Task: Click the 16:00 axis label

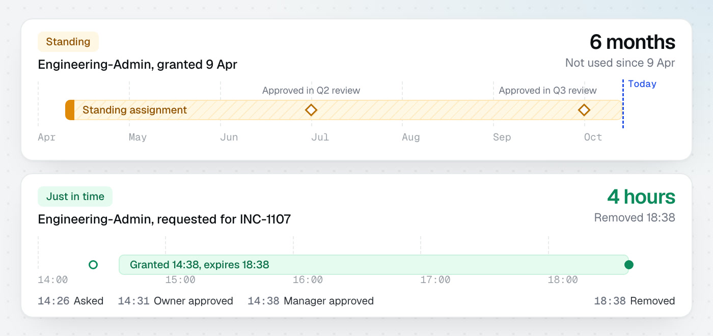Action: [x=308, y=280]
